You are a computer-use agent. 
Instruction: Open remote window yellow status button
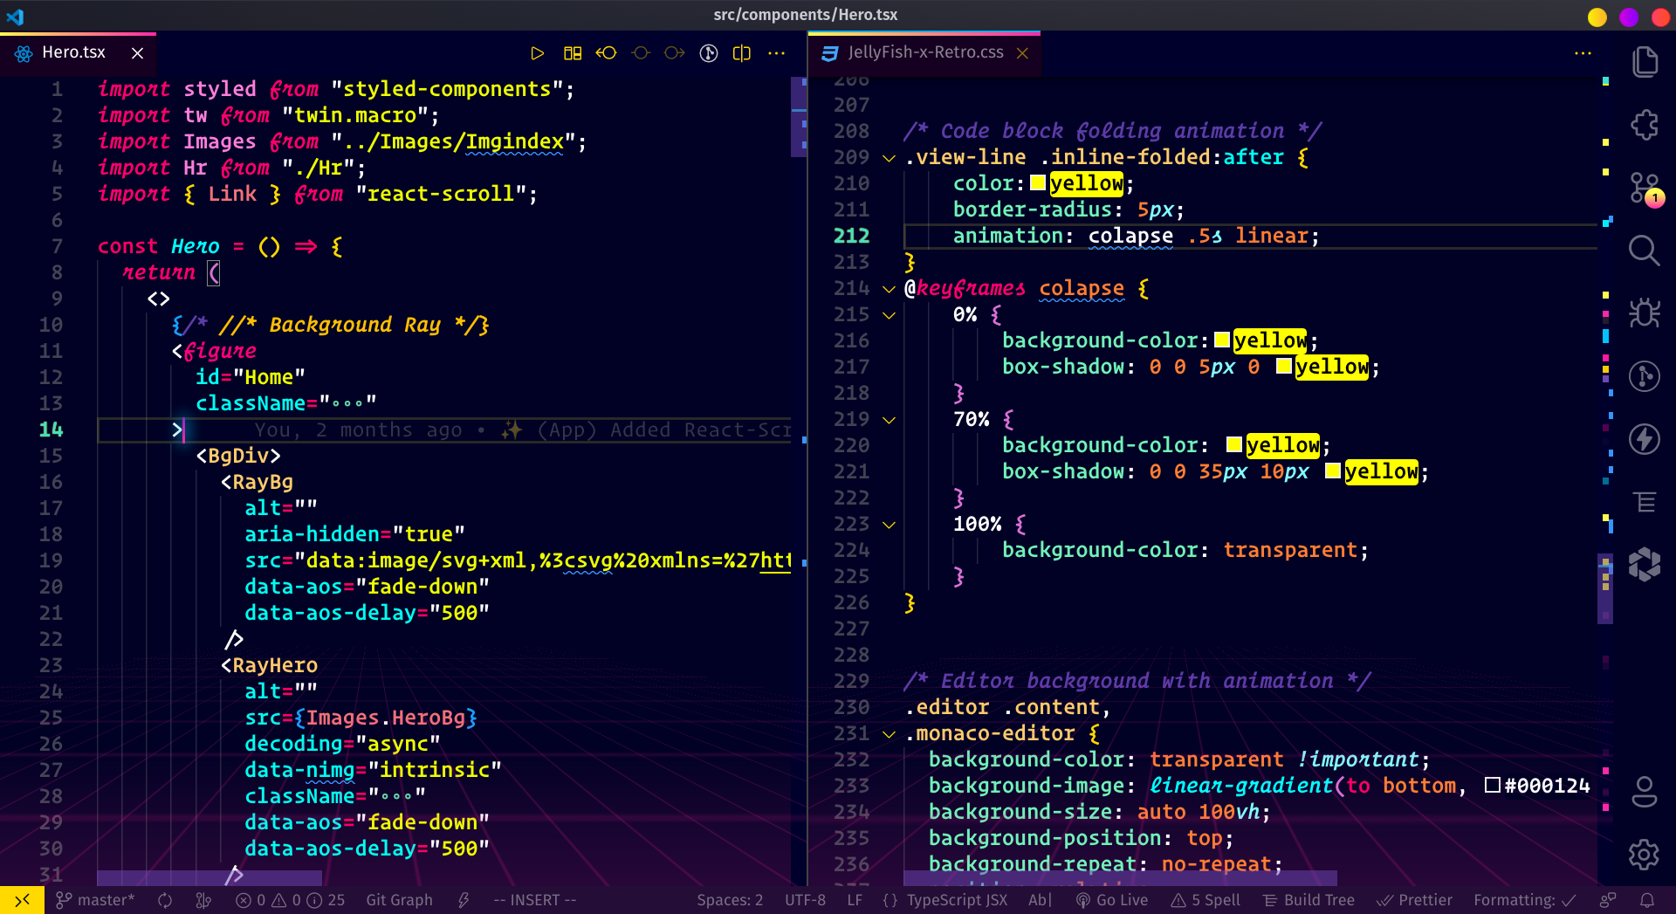(22, 900)
